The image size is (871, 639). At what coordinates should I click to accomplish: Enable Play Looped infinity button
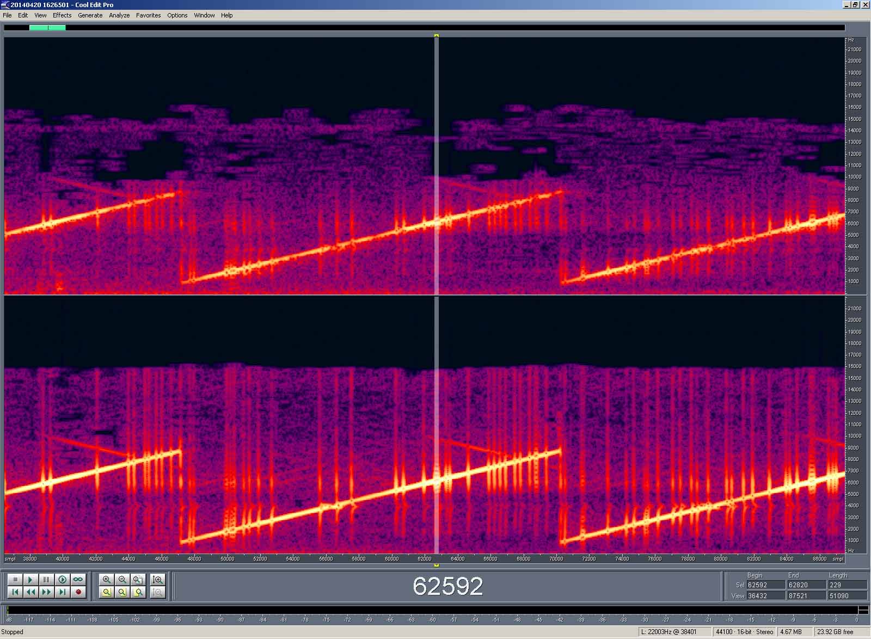click(78, 580)
